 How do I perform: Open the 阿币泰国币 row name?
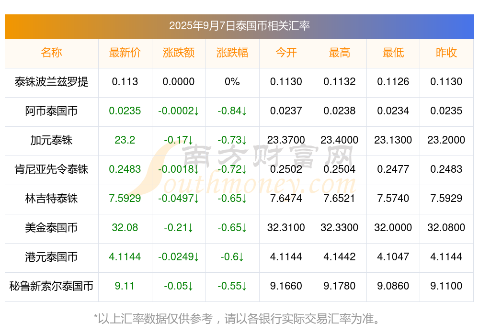point(51,111)
